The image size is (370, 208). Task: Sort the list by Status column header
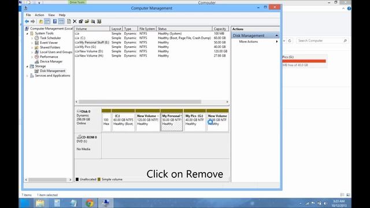[184, 29]
